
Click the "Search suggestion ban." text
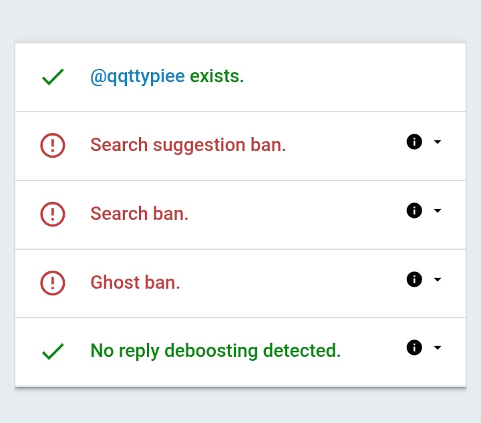pos(188,145)
